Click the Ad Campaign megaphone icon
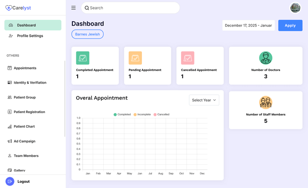 point(10,141)
